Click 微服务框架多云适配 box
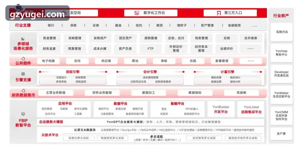Viewport: 303px width, 157px height. click(112, 138)
